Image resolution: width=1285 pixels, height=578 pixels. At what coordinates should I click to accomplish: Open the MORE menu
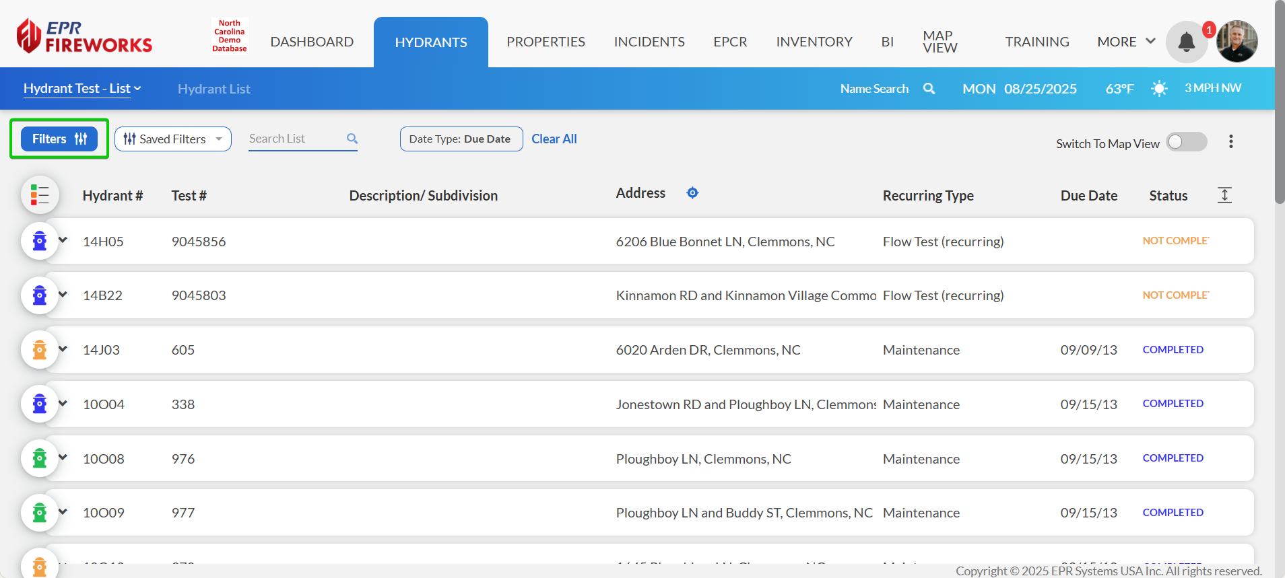[1125, 42]
